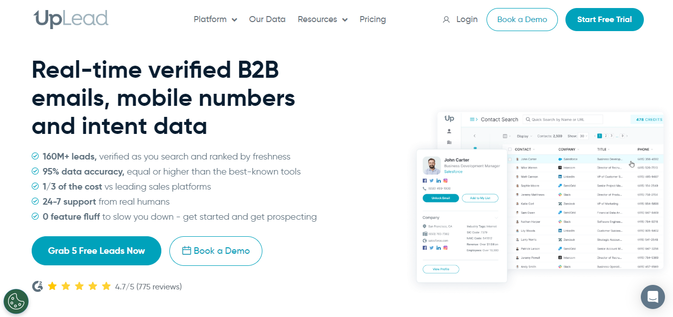Open the cookie preferences icon

point(16,301)
